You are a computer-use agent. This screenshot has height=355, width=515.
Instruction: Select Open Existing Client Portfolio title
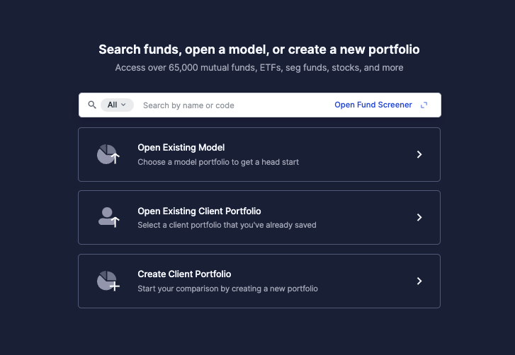199,211
